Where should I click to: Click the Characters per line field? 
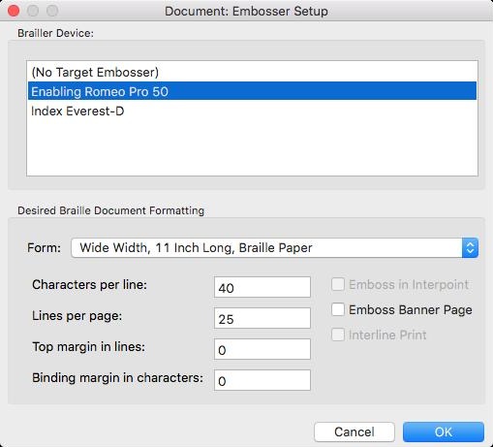(262, 287)
